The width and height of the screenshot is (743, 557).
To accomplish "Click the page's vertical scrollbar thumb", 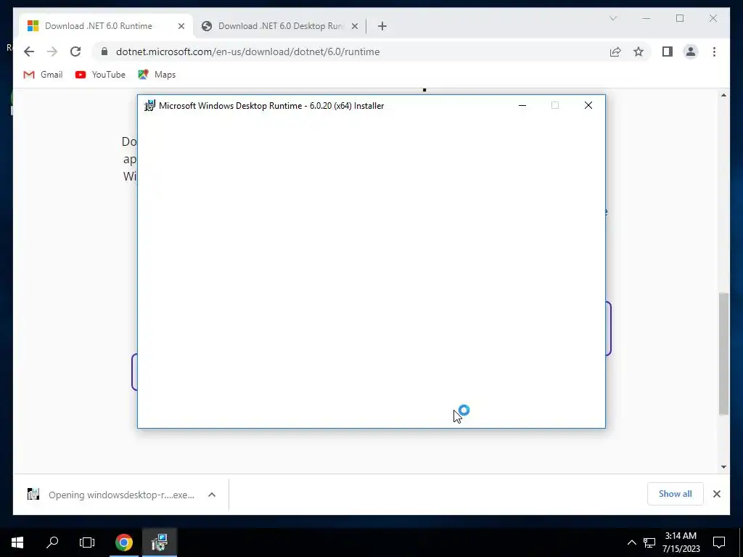I will point(723,354).
